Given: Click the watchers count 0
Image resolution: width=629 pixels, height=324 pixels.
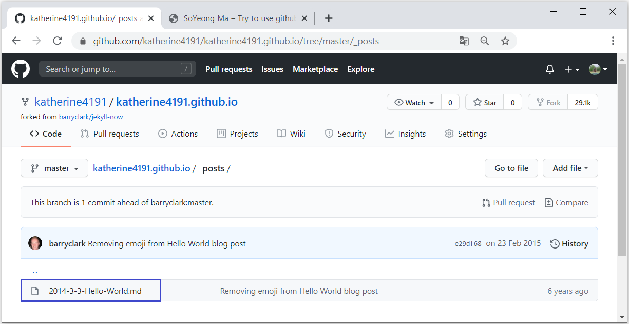Looking at the screenshot, I should pos(450,102).
